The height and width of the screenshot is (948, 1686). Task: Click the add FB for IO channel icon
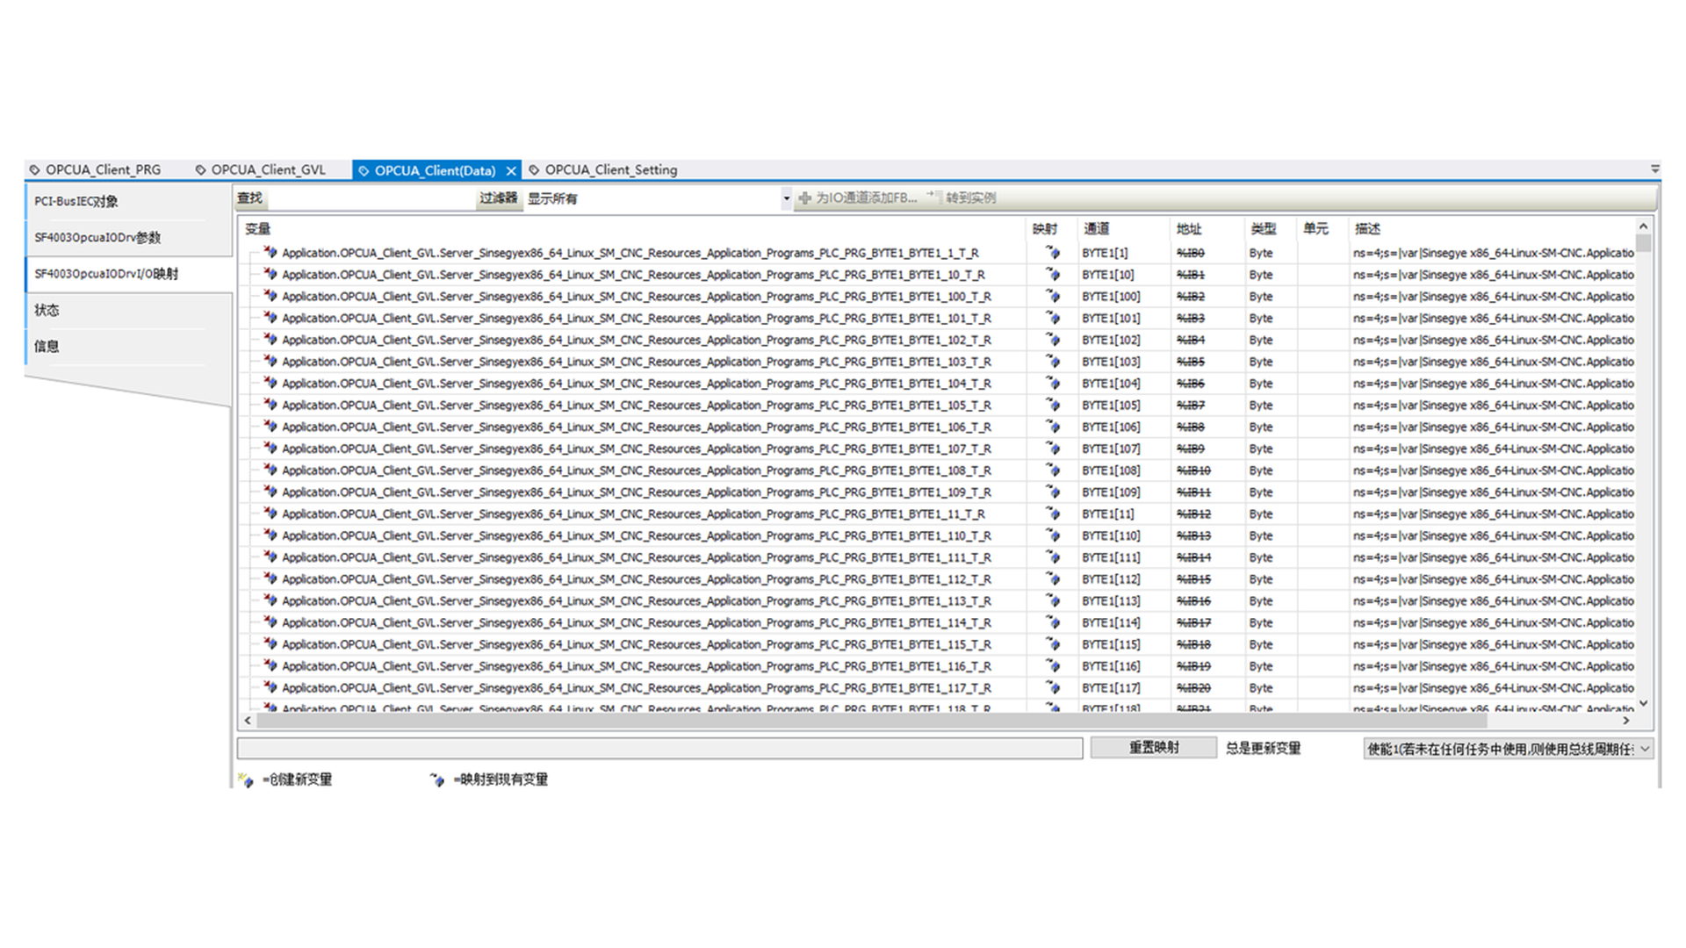tap(804, 198)
